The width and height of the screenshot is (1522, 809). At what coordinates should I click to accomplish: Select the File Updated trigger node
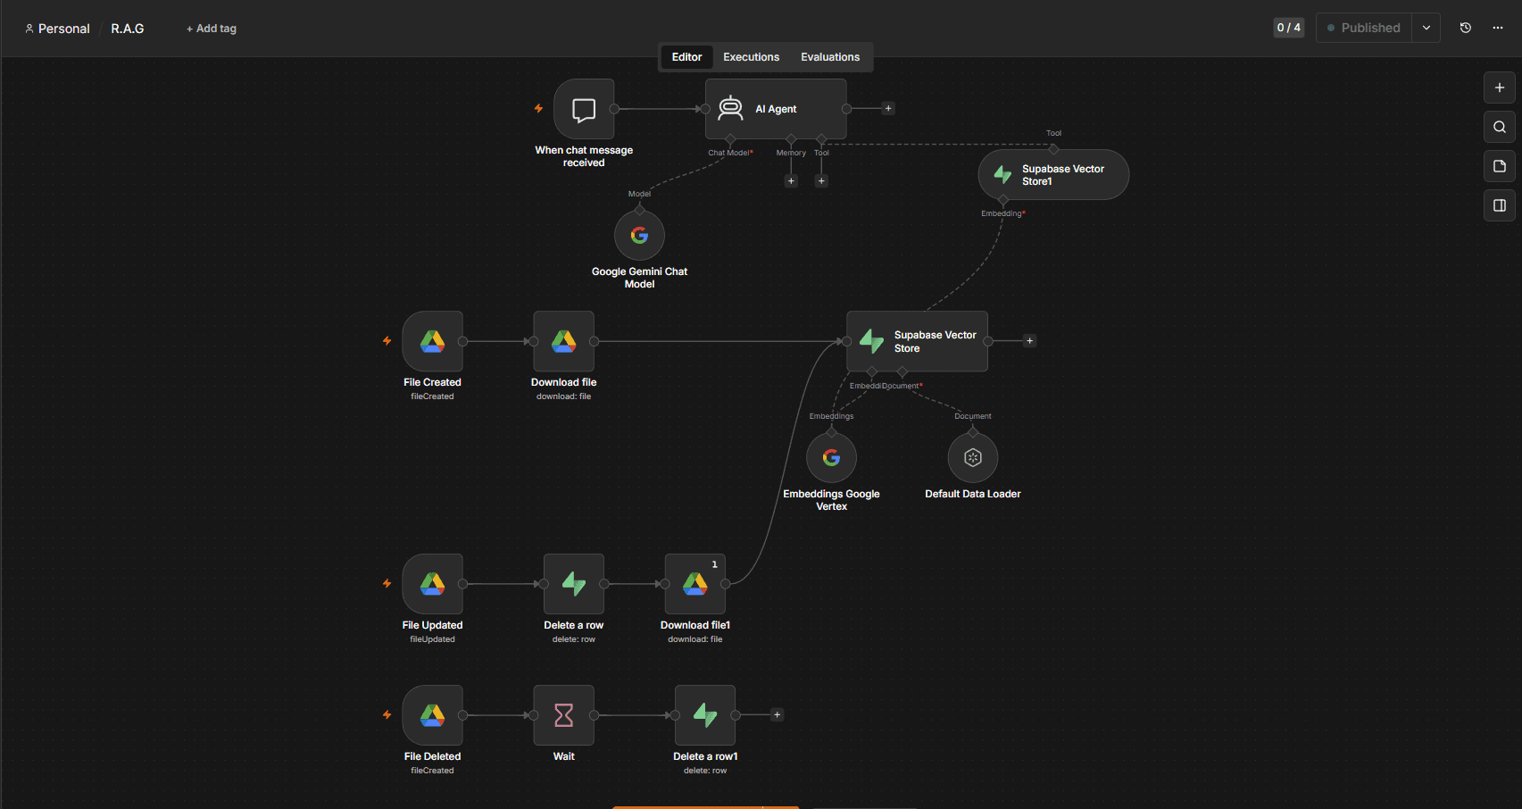(432, 584)
